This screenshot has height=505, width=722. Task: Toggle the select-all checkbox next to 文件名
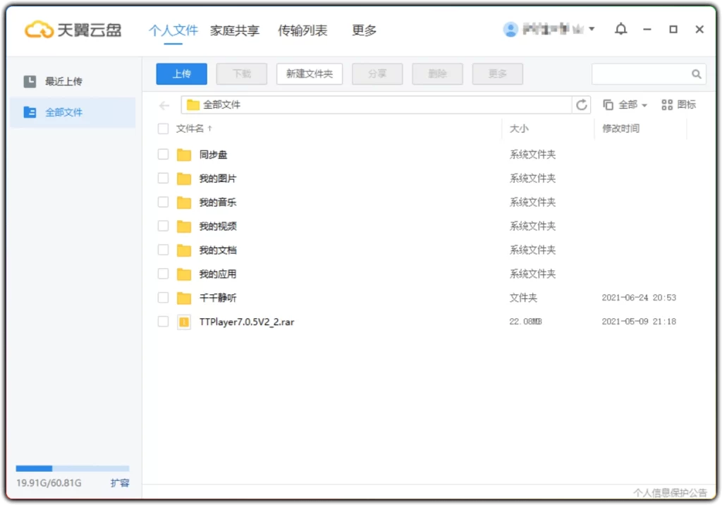[163, 128]
